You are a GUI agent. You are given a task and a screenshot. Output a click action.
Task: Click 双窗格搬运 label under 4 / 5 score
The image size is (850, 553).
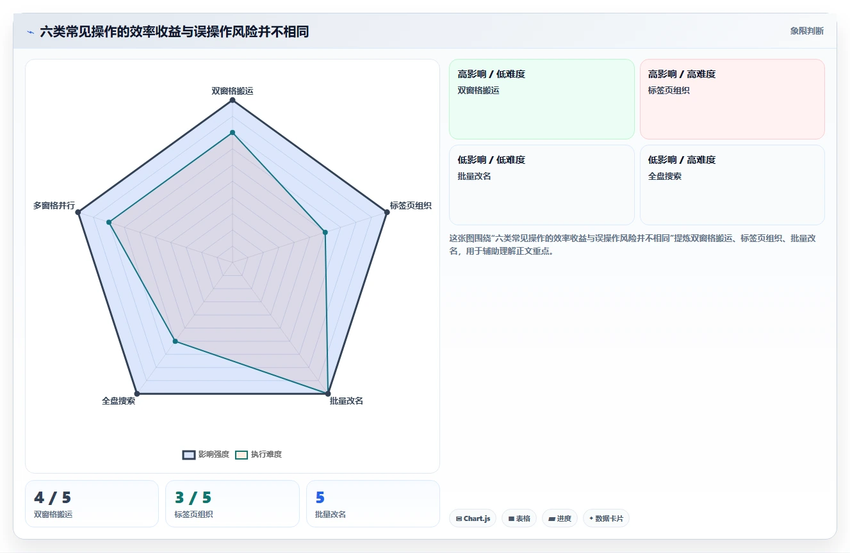click(53, 514)
